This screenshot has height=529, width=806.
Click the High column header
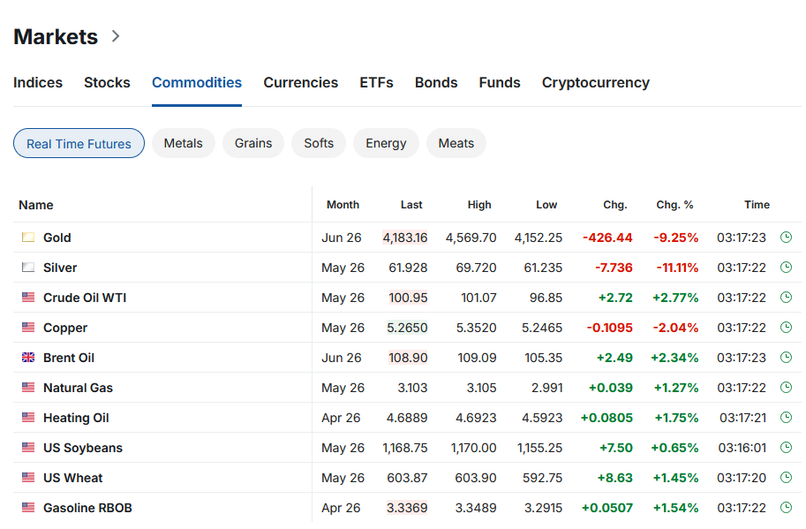click(x=479, y=205)
